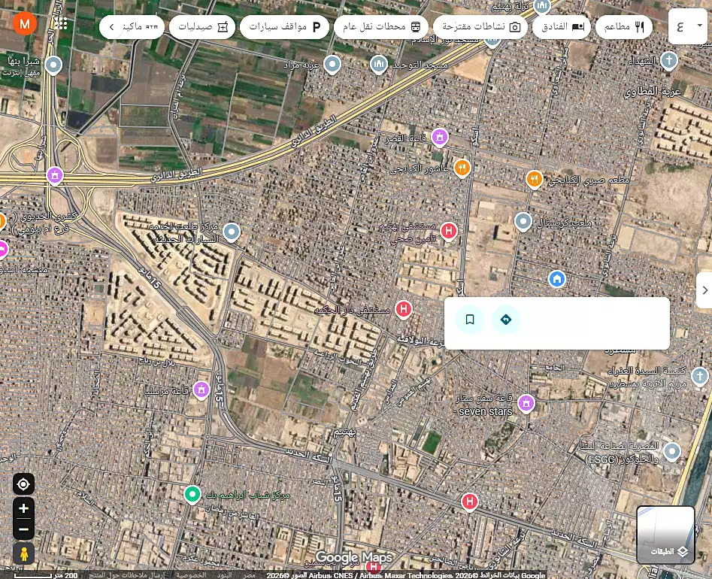
Task: Select the صيدليات pharmacies chip
Action: [202, 27]
